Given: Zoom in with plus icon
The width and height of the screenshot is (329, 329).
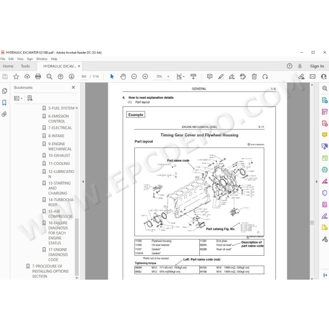Looking at the screenshot, I should (145, 77).
